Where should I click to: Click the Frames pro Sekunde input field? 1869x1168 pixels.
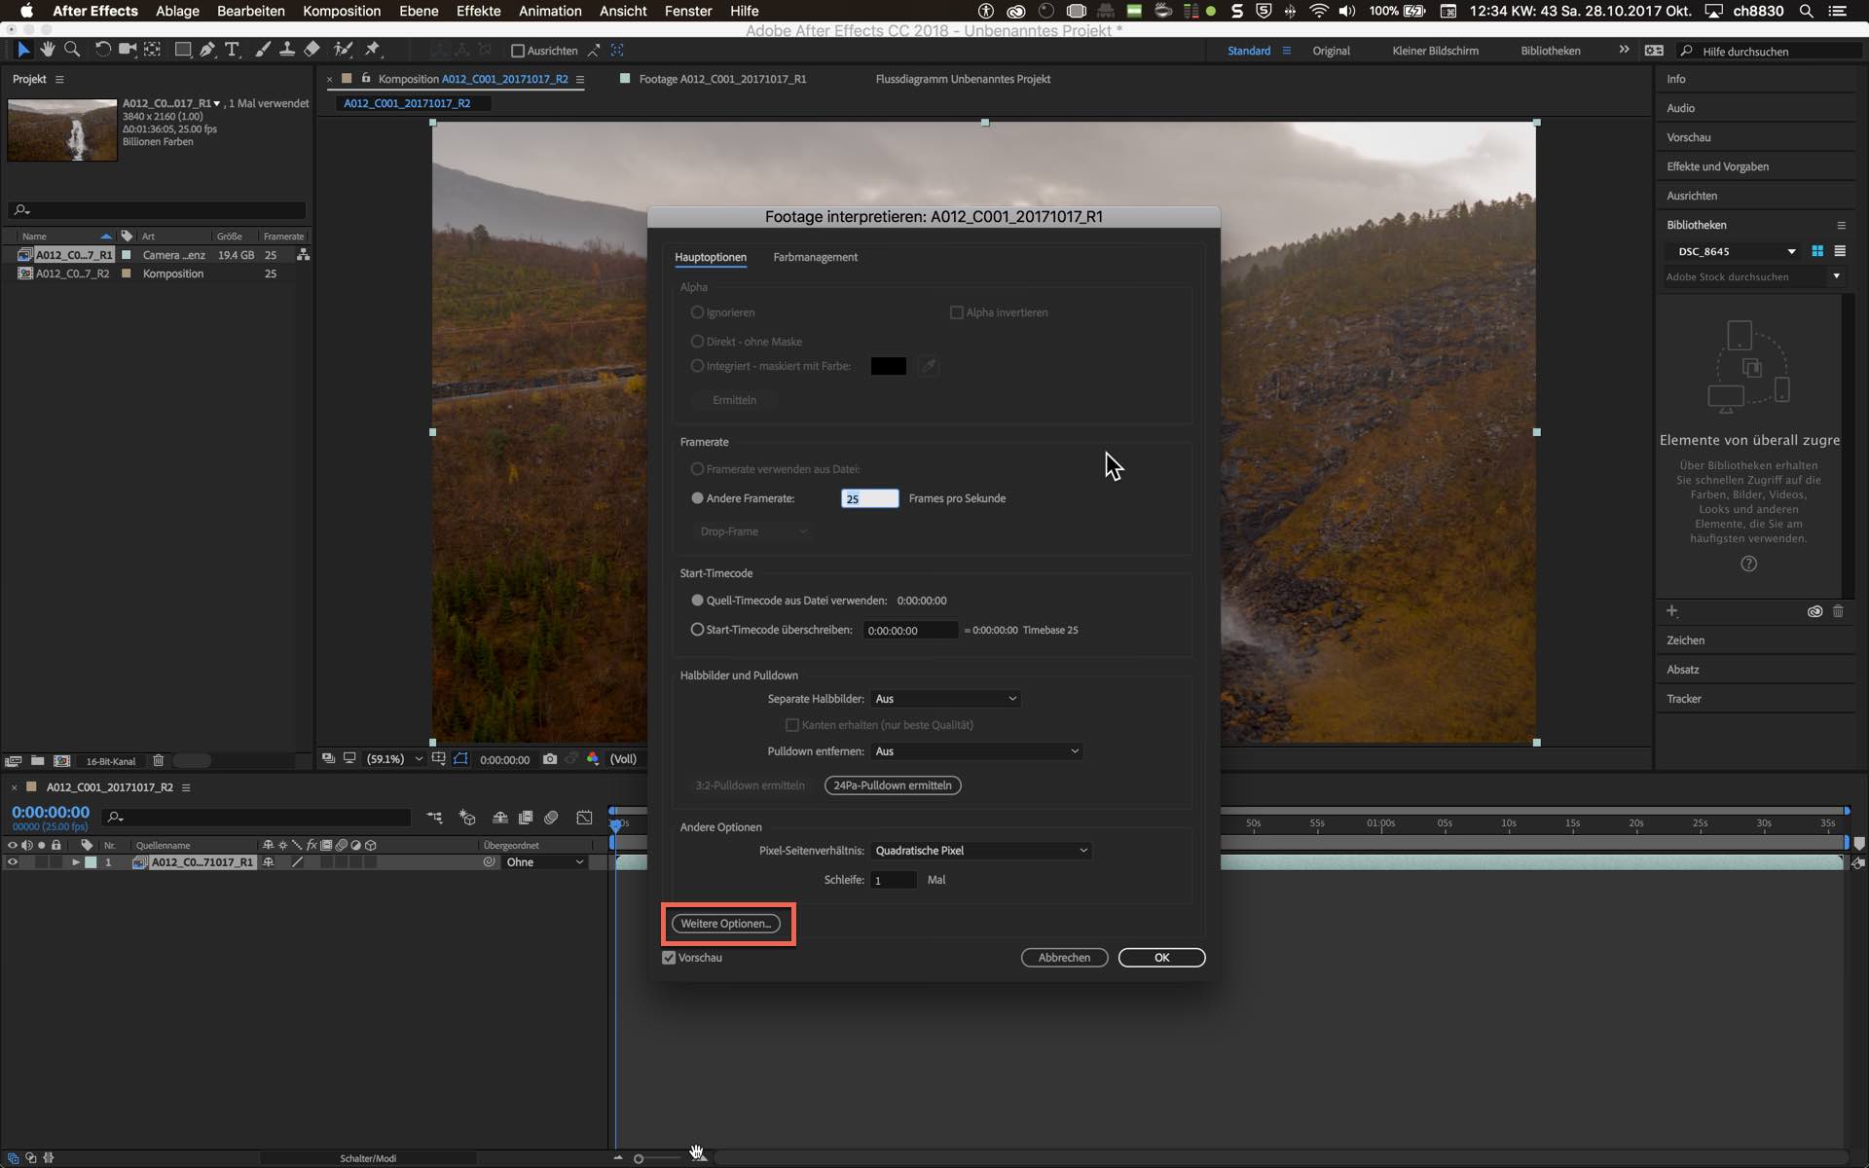[869, 498]
